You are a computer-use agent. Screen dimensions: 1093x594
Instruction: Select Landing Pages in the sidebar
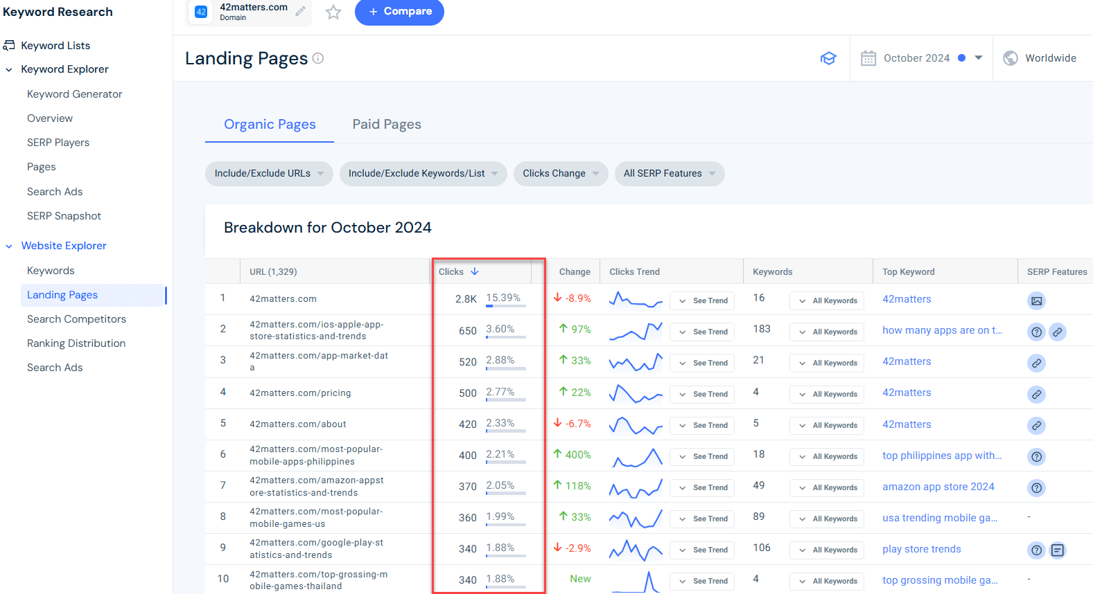coord(92,295)
